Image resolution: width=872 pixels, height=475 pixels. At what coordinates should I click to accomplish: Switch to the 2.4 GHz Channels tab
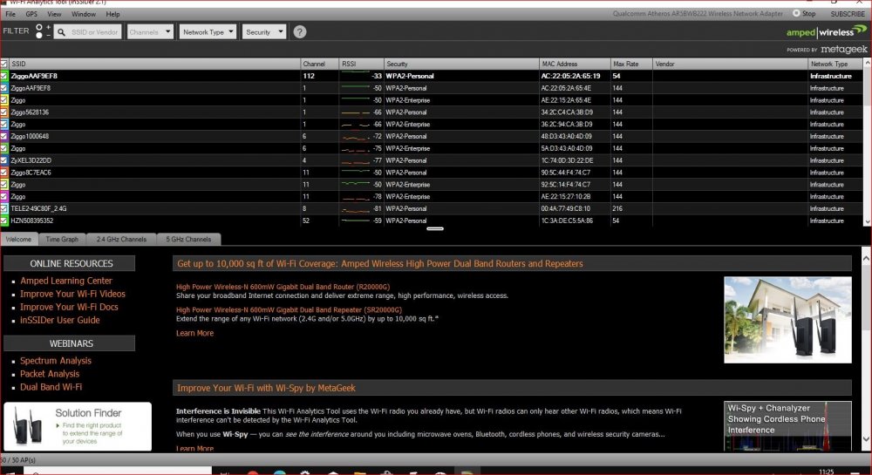click(121, 240)
